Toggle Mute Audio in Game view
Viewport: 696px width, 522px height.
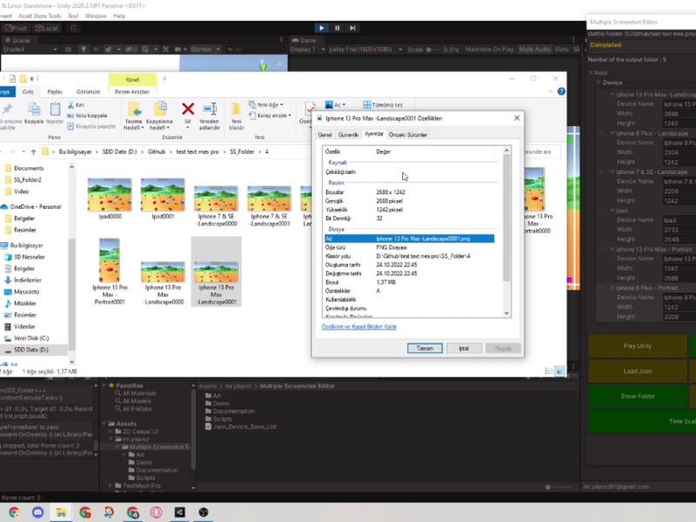(534, 50)
